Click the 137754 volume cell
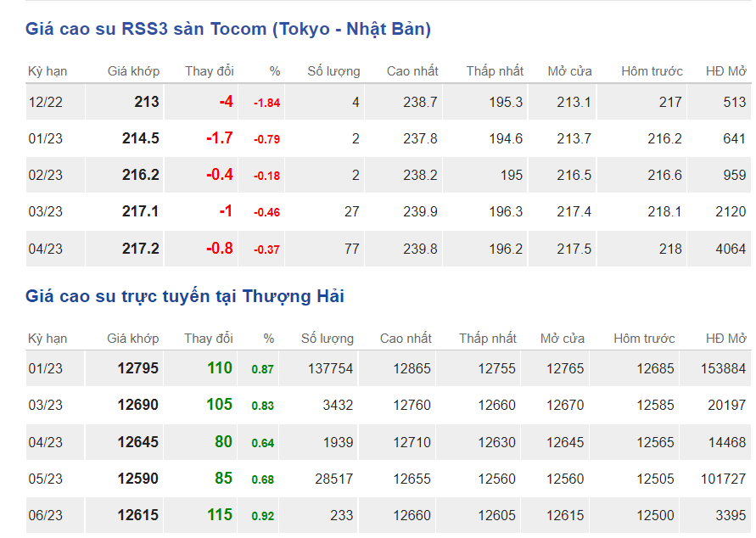The width and height of the screenshot is (756, 538). coord(327,368)
